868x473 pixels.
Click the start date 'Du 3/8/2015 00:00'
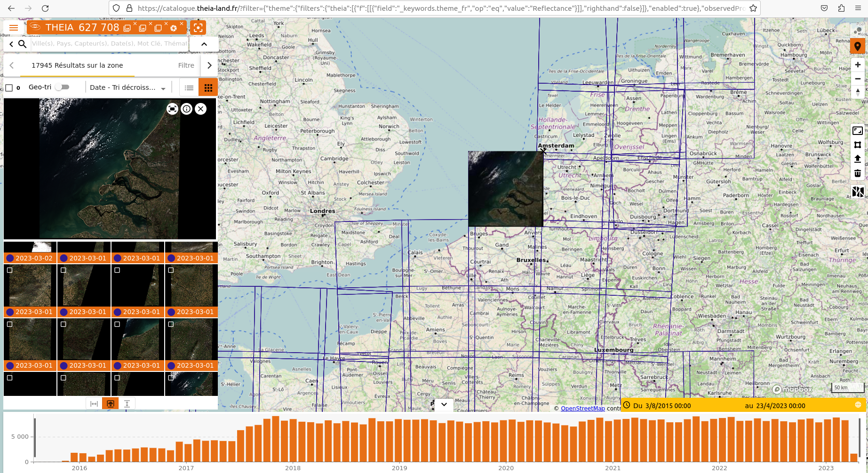[x=662, y=406]
